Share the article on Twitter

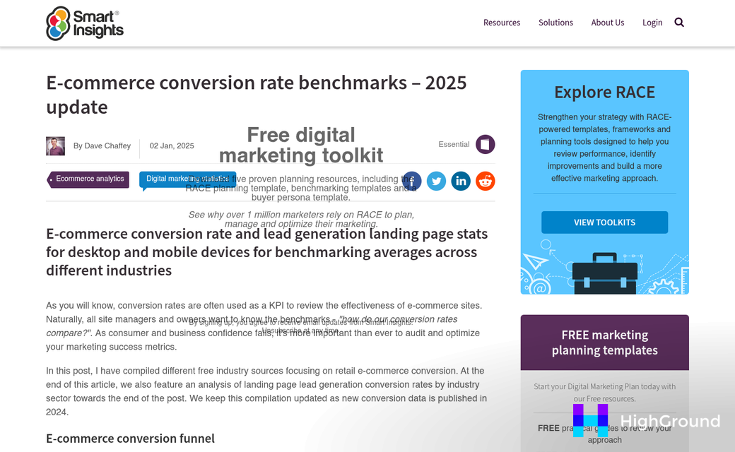pyautogui.click(x=436, y=181)
